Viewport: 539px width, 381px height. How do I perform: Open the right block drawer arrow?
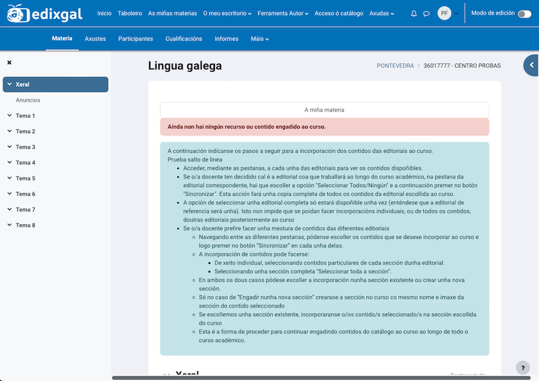pyautogui.click(x=532, y=65)
